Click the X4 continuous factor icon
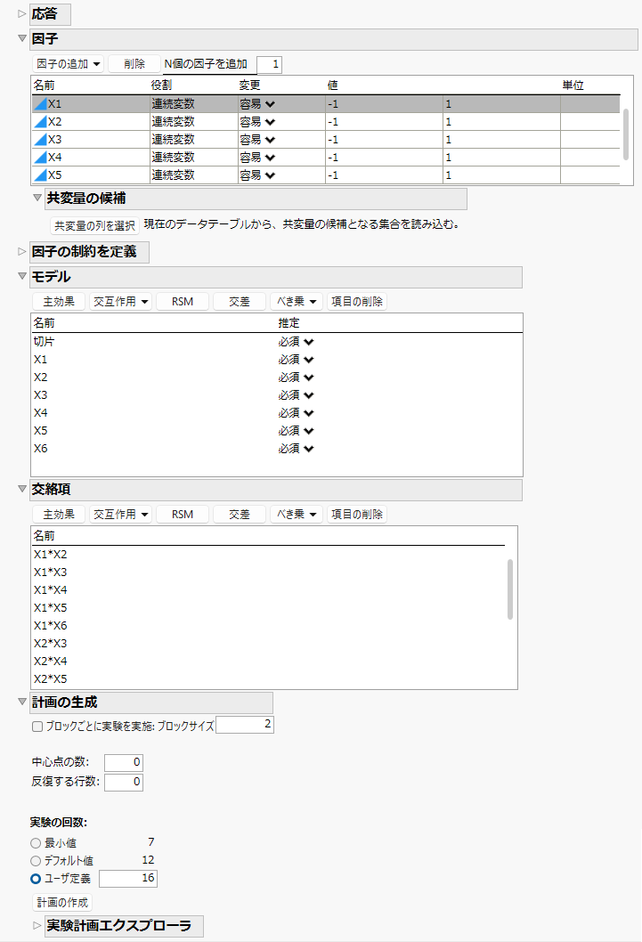The height and width of the screenshot is (942, 642). point(40,158)
